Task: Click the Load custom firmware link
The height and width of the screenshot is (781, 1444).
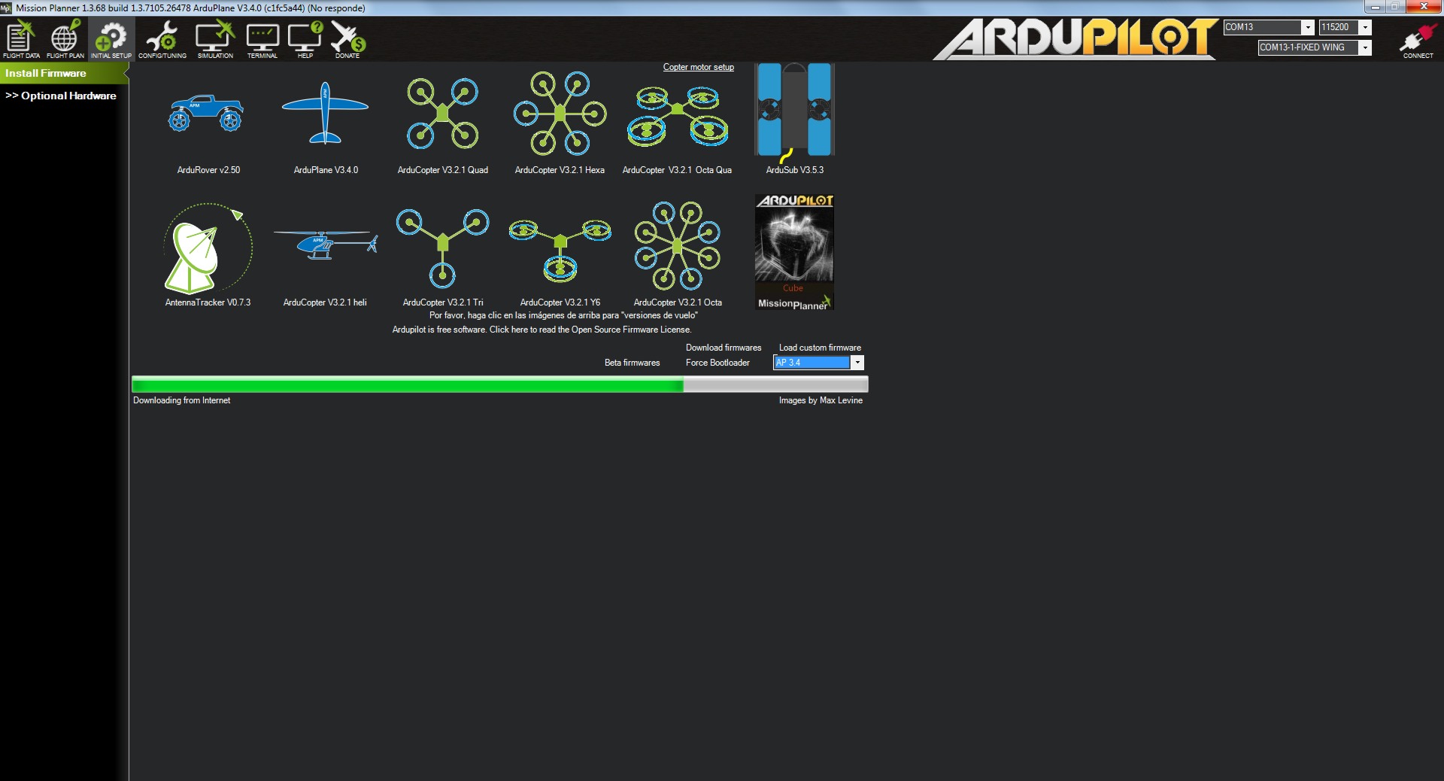Action: pyautogui.click(x=820, y=348)
